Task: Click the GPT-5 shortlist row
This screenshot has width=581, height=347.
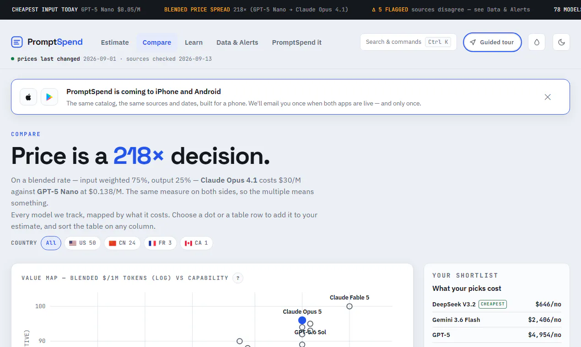Action: (x=497, y=335)
